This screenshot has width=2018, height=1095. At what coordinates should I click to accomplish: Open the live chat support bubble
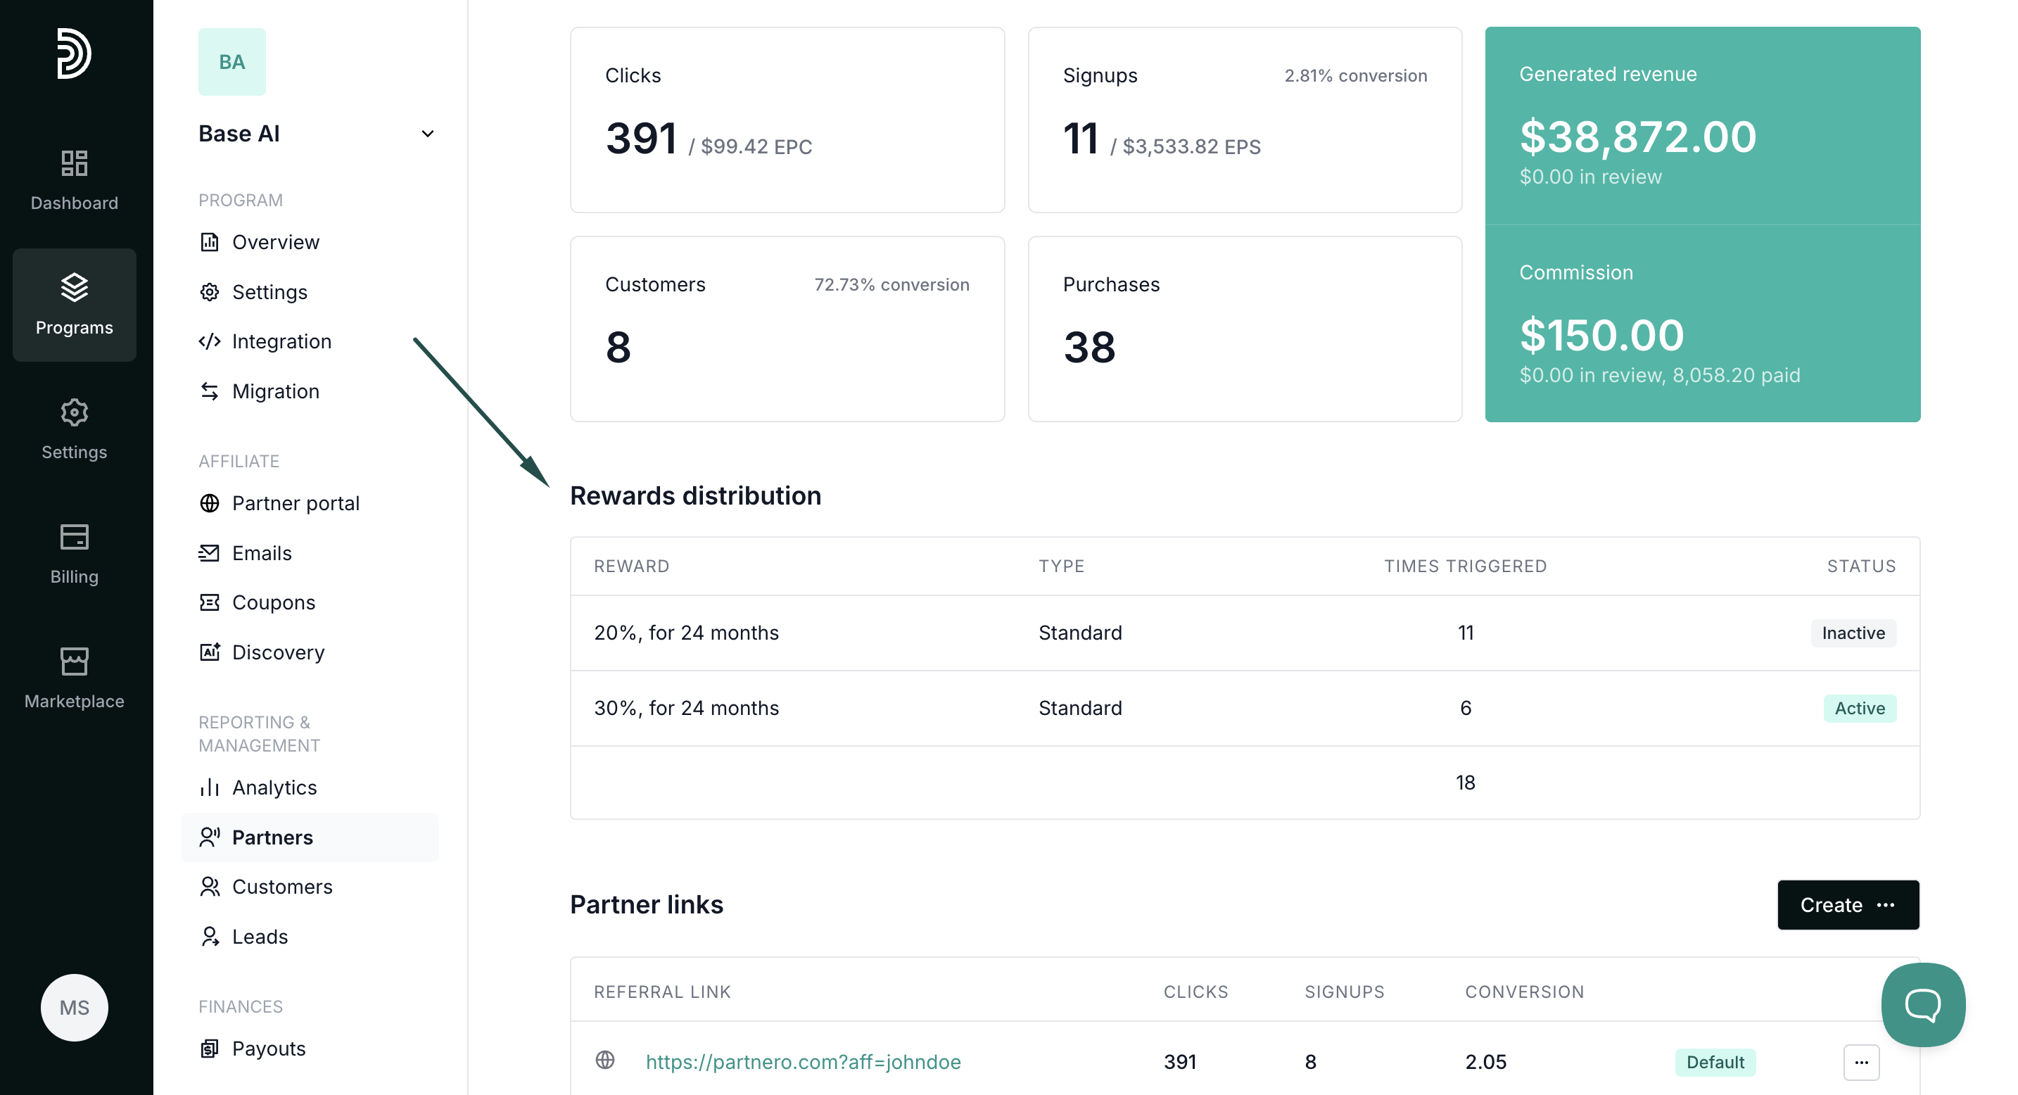coord(1922,1004)
